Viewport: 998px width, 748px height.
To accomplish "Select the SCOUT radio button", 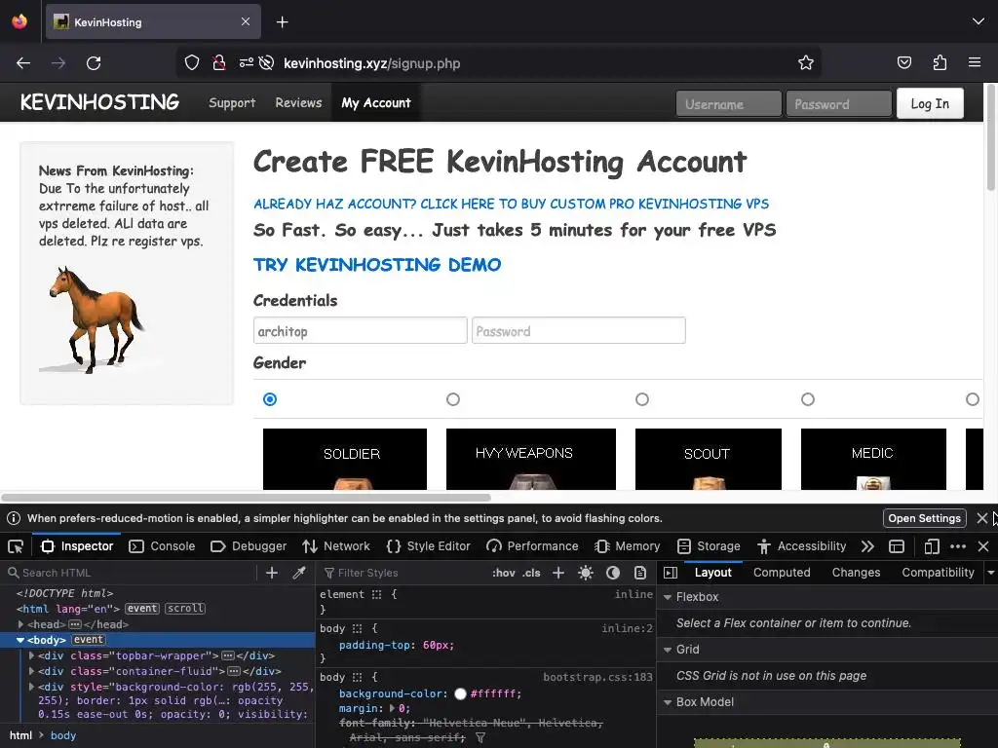I will point(642,398).
